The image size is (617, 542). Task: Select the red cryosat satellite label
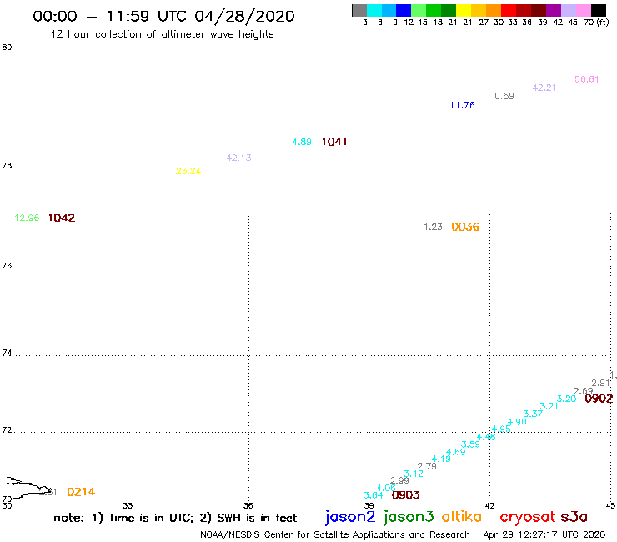pyautogui.click(x=528, y=518)
